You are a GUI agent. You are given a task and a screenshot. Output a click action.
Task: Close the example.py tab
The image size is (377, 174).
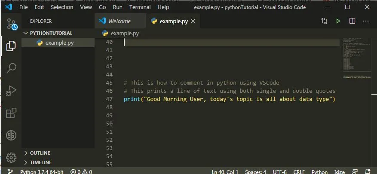tap(193, 21)
